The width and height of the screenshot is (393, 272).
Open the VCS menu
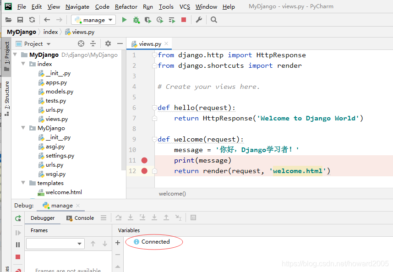click(185, 7)
